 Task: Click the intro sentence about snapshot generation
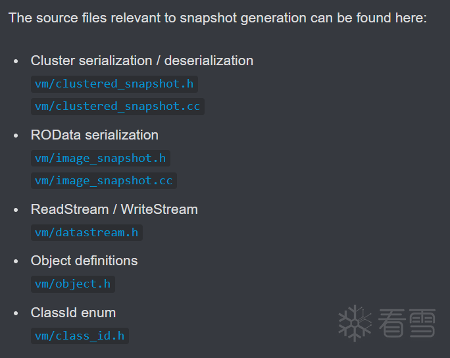click(218, 18)
